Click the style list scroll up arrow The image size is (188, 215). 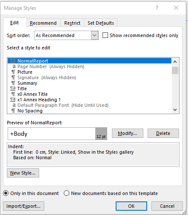[175, 62]
